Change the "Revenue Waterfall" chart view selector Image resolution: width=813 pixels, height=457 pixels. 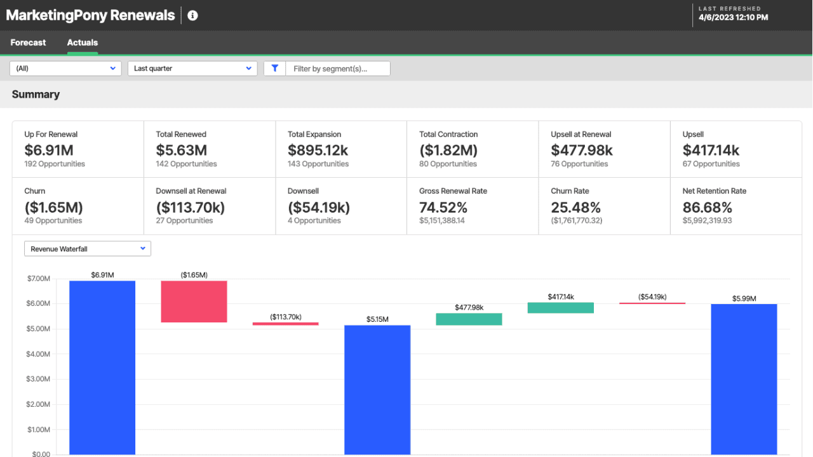[87, 248]
